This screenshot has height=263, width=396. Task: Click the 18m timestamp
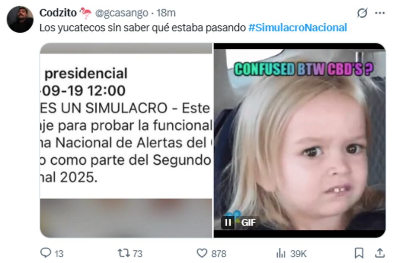tap(166, 13)
